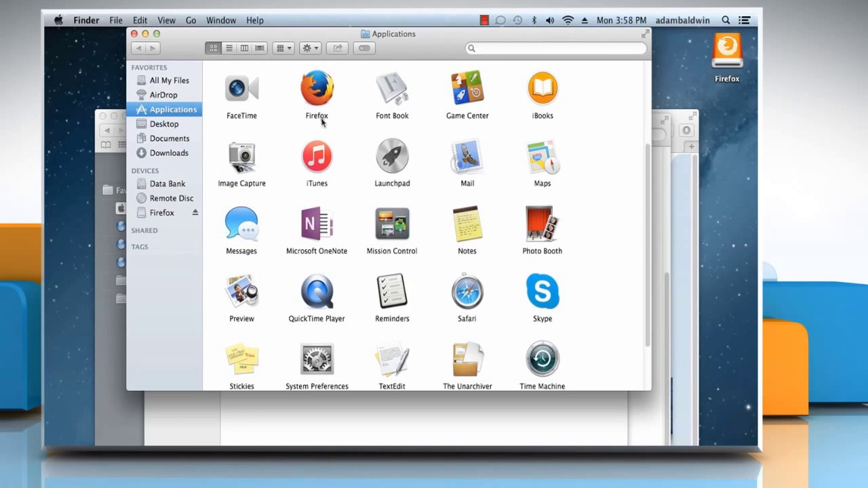
Task: Select the iBooks app icon
Action: pos(542,89)
